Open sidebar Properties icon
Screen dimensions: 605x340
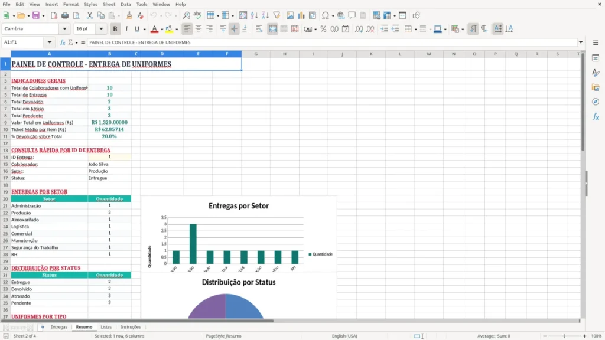(596, 58)
